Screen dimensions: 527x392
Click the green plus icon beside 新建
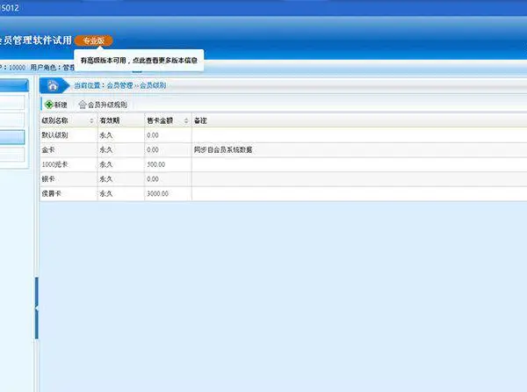tap(49, 105)
